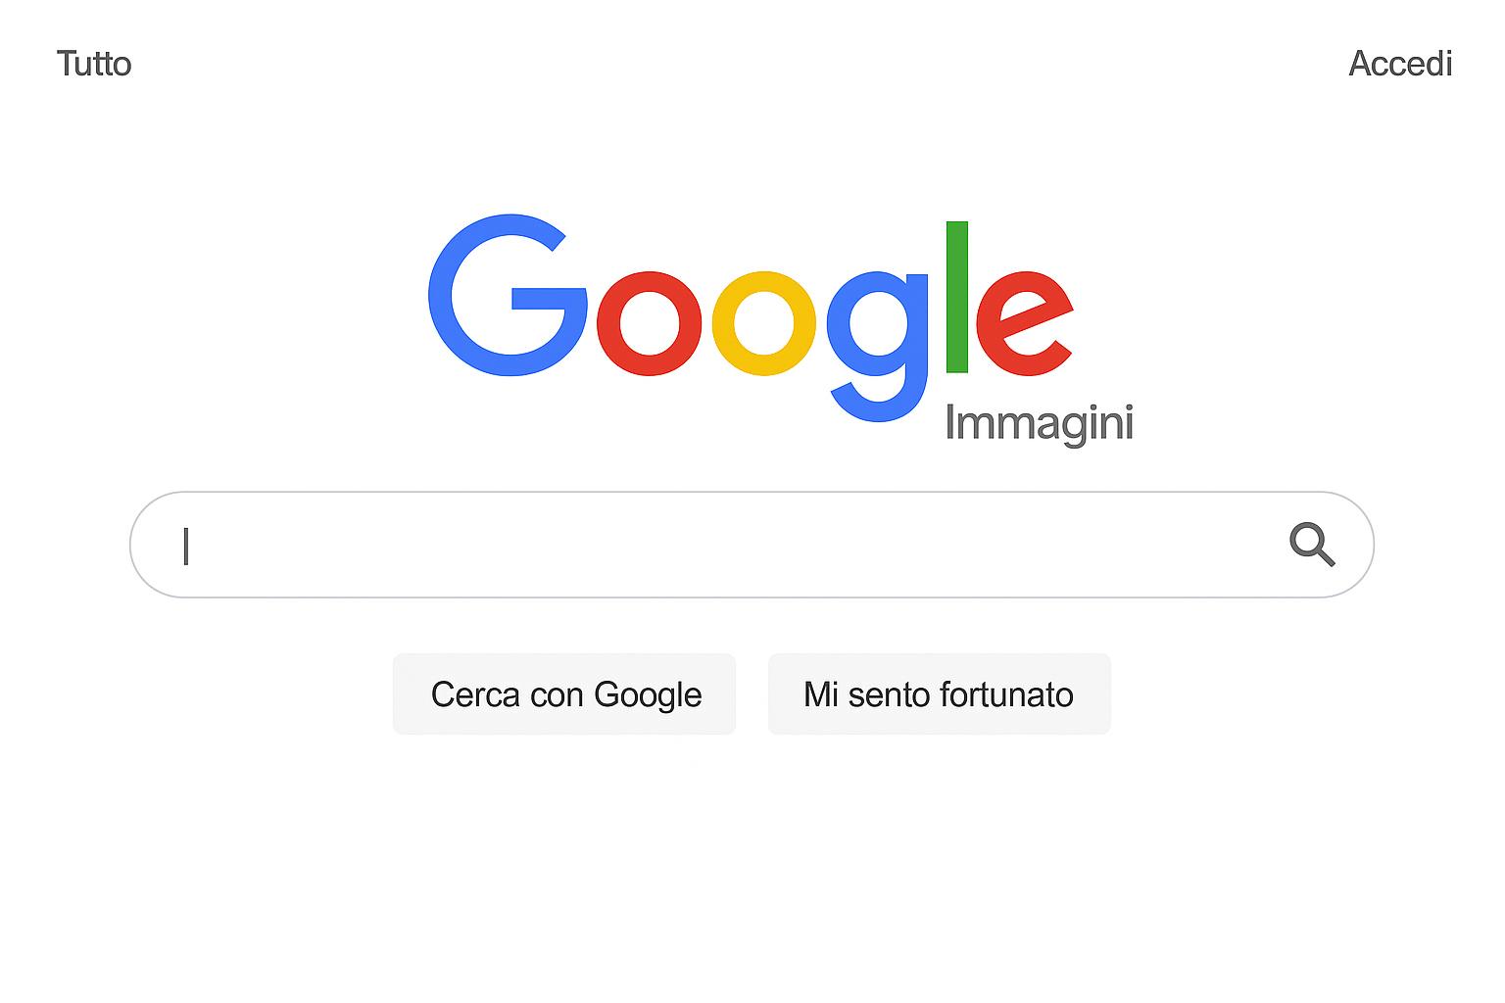Viewport: 1505px width, 1003px height.
Task: Click the green letter l in the logo
Action: (x=957, y=297)
